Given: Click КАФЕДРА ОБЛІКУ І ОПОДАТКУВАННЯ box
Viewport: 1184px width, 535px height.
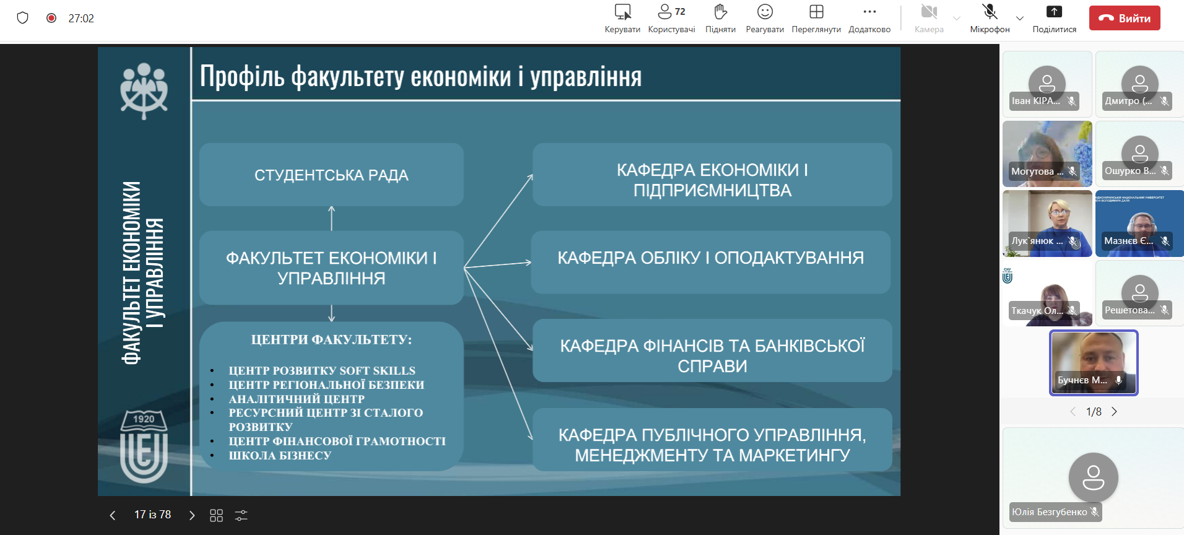Looking at the screenshot, I should [711, 262].
